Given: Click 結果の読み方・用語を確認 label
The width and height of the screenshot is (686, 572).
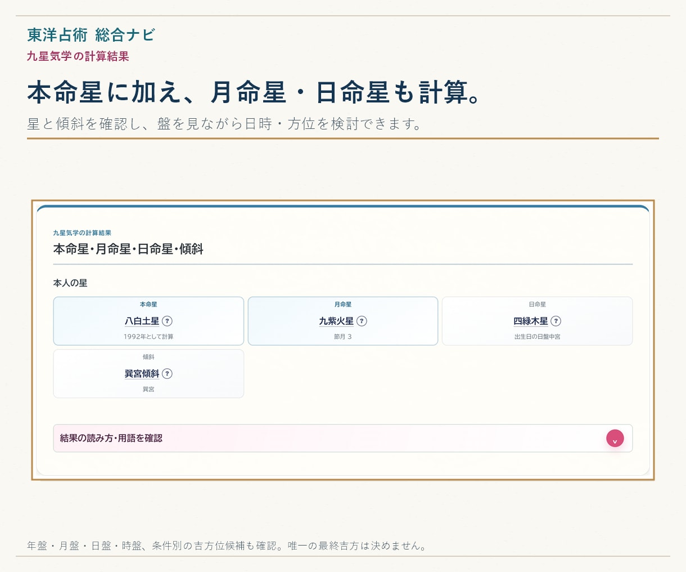Looking at the screenshot, I should click(111, 438).
